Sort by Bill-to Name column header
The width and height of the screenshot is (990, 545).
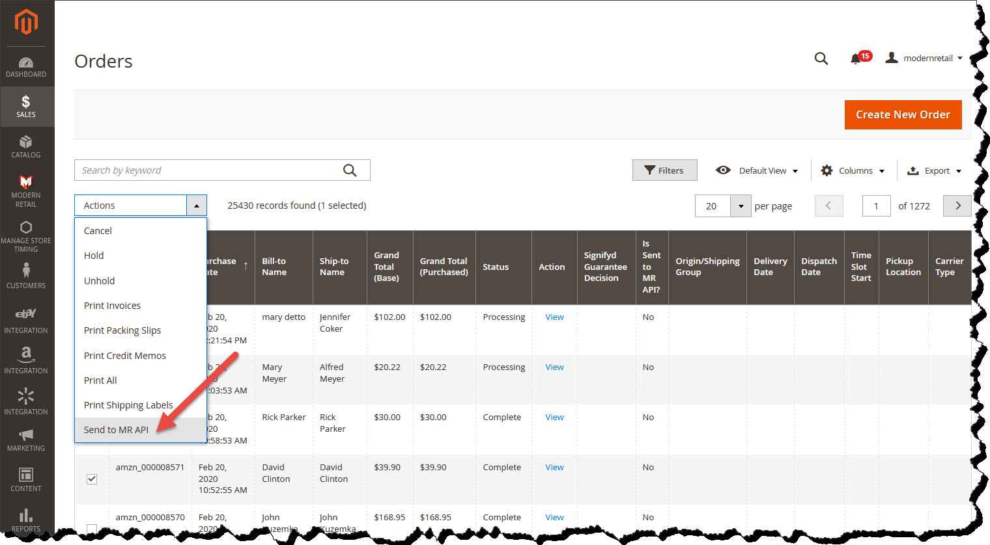point(284,267)
